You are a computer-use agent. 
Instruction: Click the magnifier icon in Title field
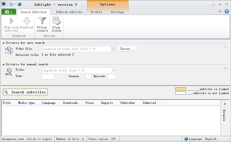(113, 70)
